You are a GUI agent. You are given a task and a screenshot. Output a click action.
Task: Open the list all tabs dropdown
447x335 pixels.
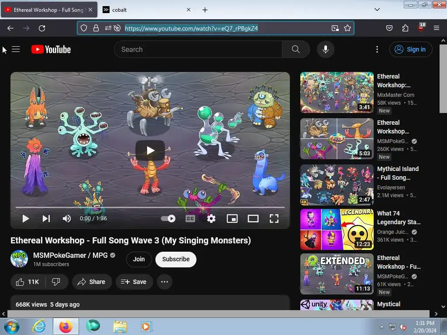377,10
